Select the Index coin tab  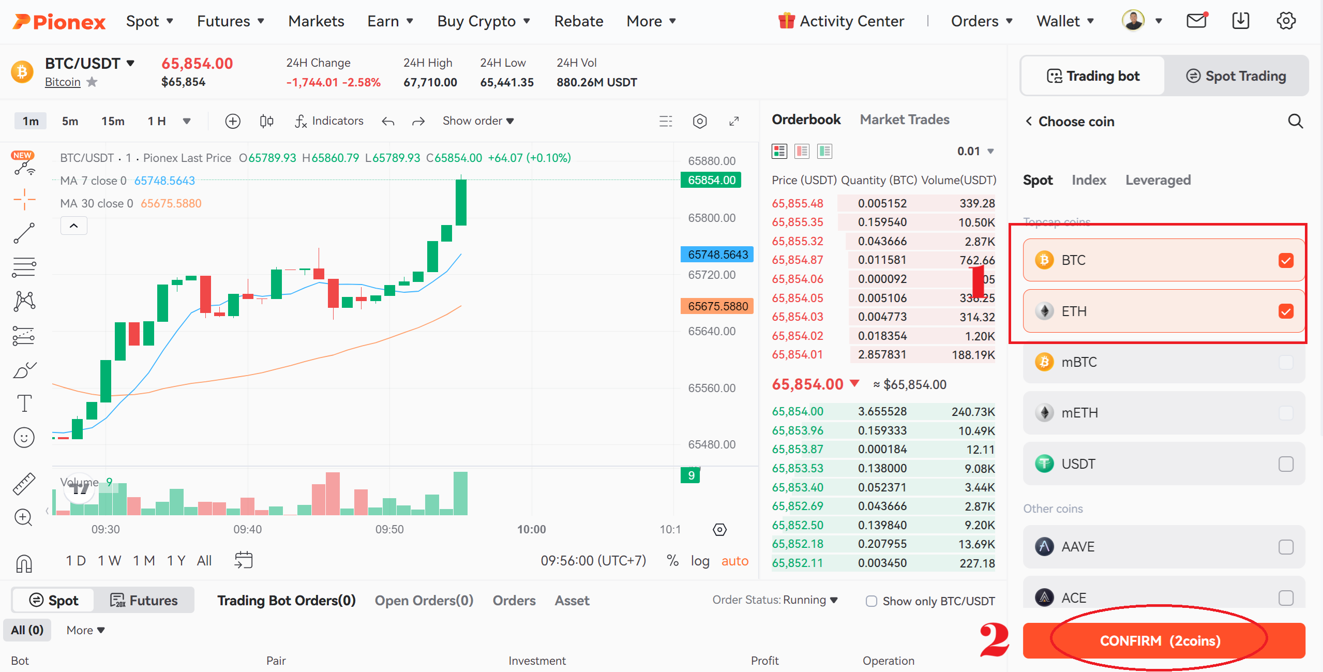[x=1089, y=180]
